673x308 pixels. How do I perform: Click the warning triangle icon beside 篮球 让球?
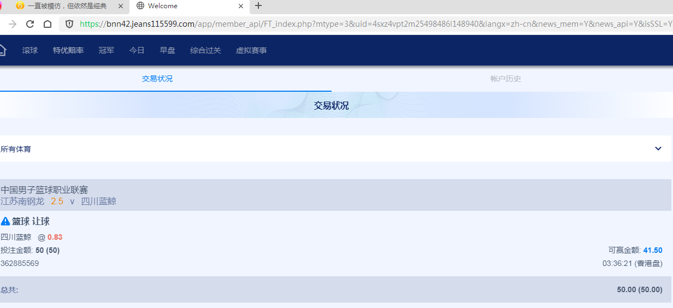[5, 221]
